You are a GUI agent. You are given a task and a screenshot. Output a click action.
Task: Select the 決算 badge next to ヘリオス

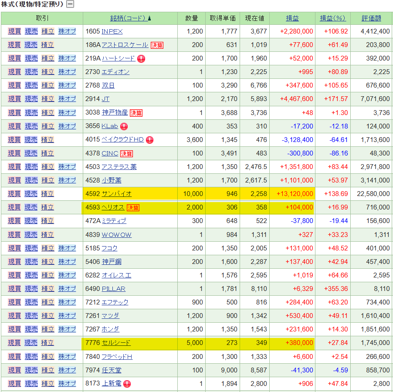133,208
